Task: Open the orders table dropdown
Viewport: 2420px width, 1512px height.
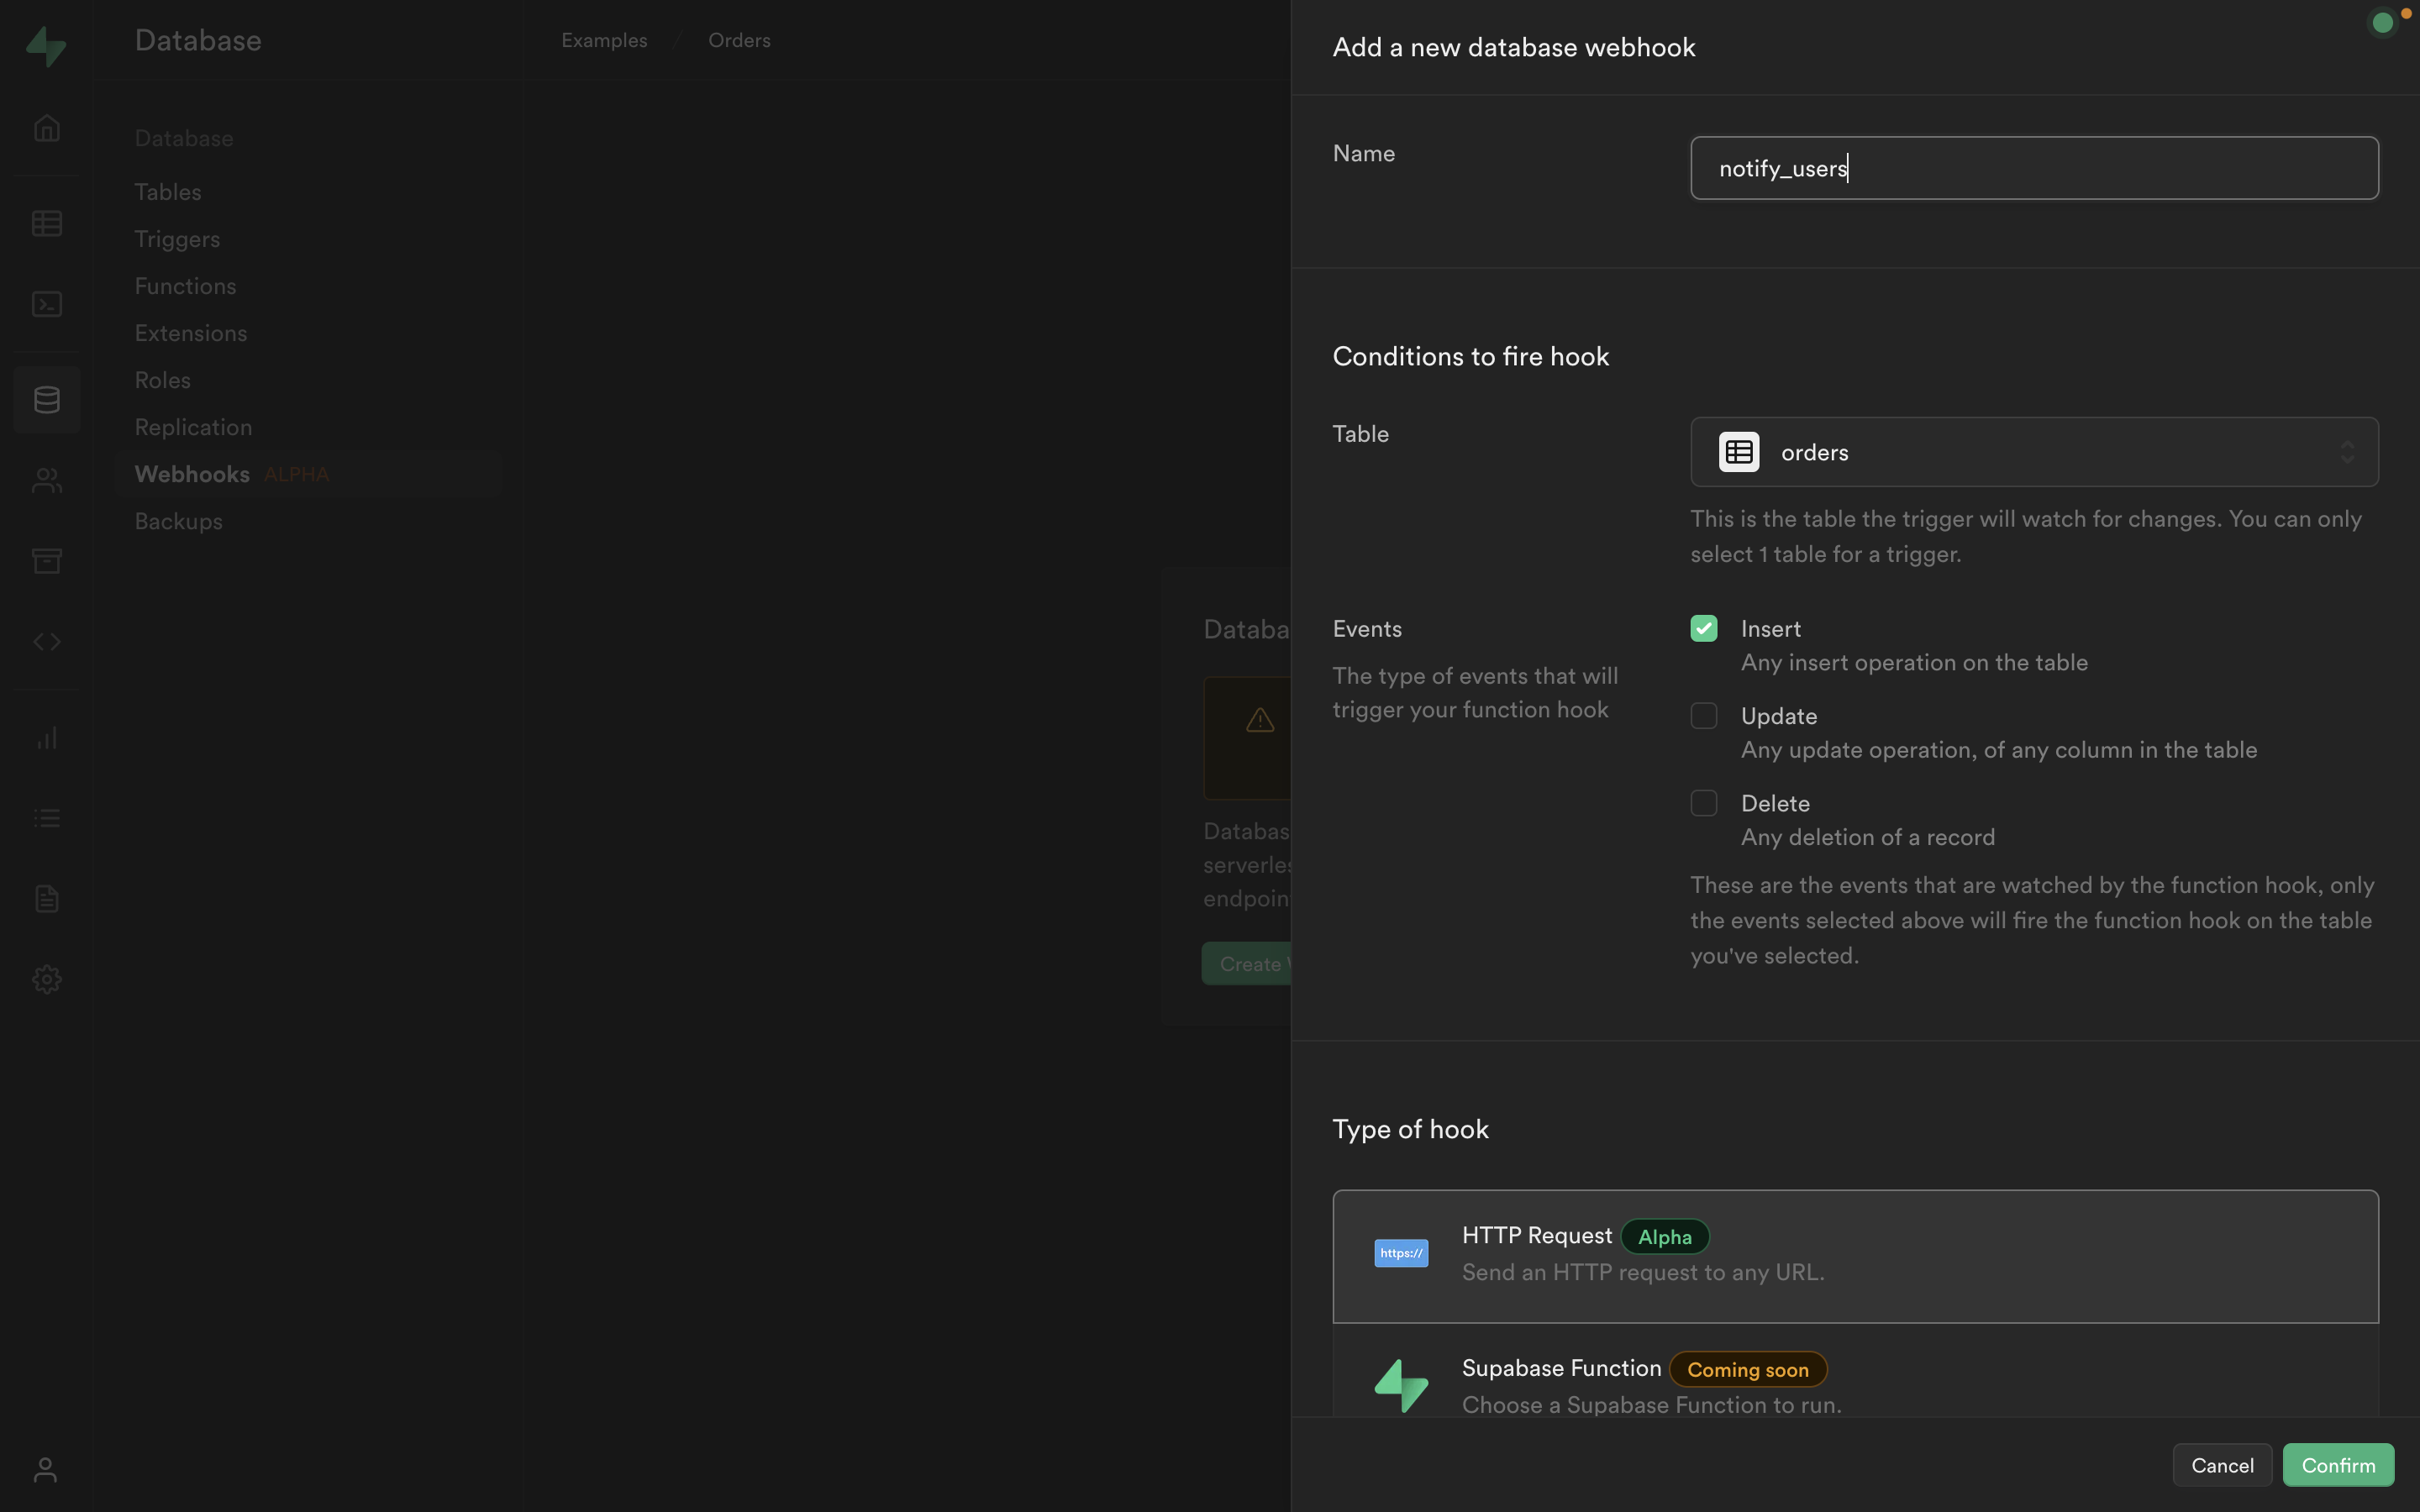Action: click(x=2034, y=452)
